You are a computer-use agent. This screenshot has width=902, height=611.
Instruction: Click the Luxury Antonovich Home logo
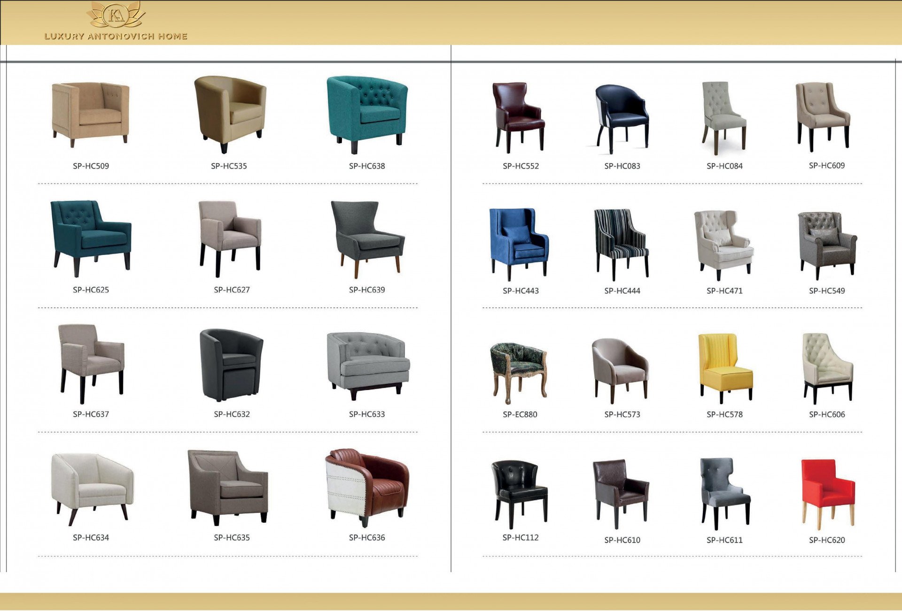pyautogui.click(x=116, y=22)
